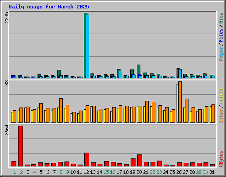Click day 2 on the x-axis

(21, 172)
